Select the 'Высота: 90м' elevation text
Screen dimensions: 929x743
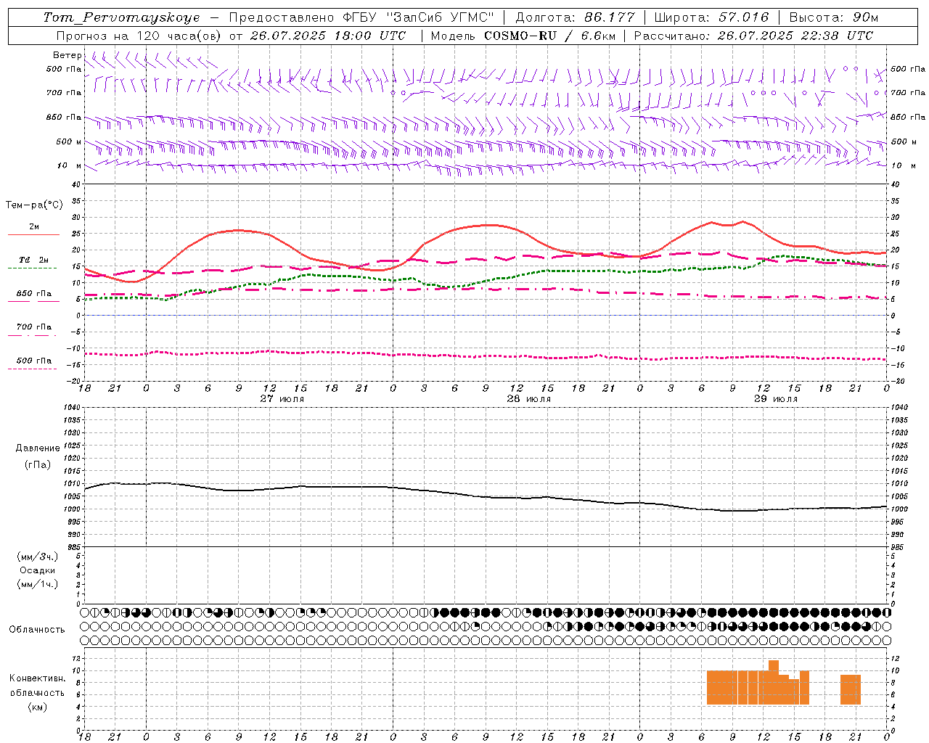[x=833, y=17]
